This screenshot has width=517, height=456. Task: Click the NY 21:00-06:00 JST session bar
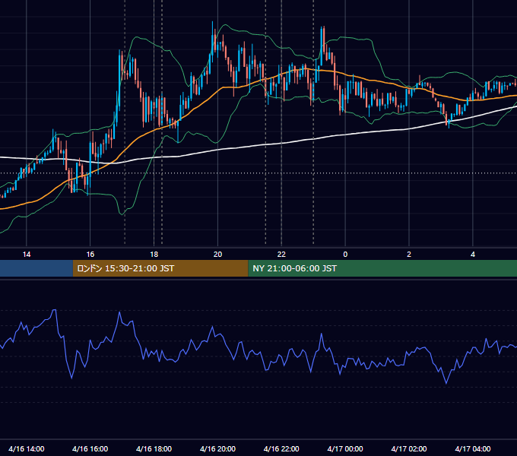coord(382,268)
